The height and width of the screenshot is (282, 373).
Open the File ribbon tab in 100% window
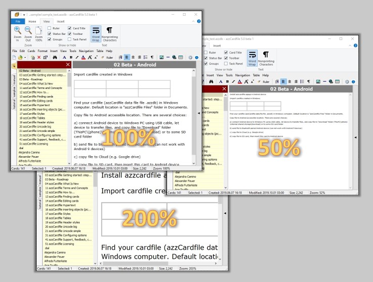[x=18, y=21]
